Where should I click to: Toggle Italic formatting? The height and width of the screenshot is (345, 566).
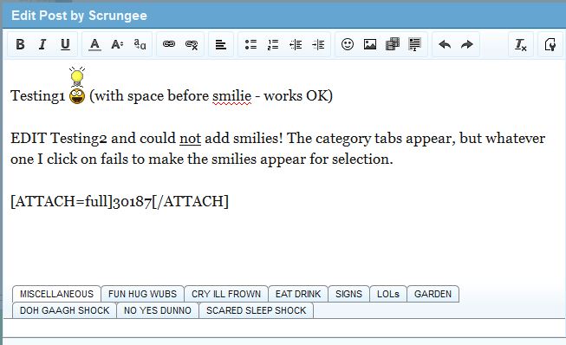click(42, 44)
